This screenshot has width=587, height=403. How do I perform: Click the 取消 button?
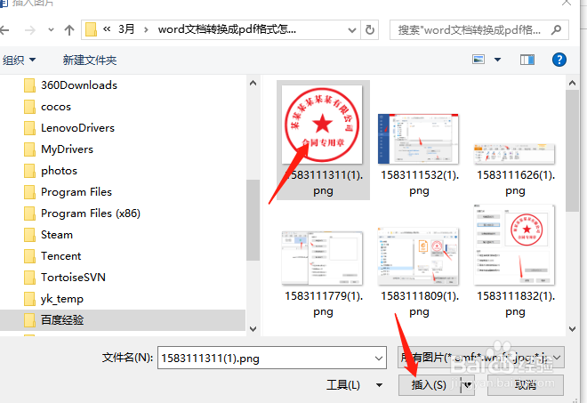526,384
